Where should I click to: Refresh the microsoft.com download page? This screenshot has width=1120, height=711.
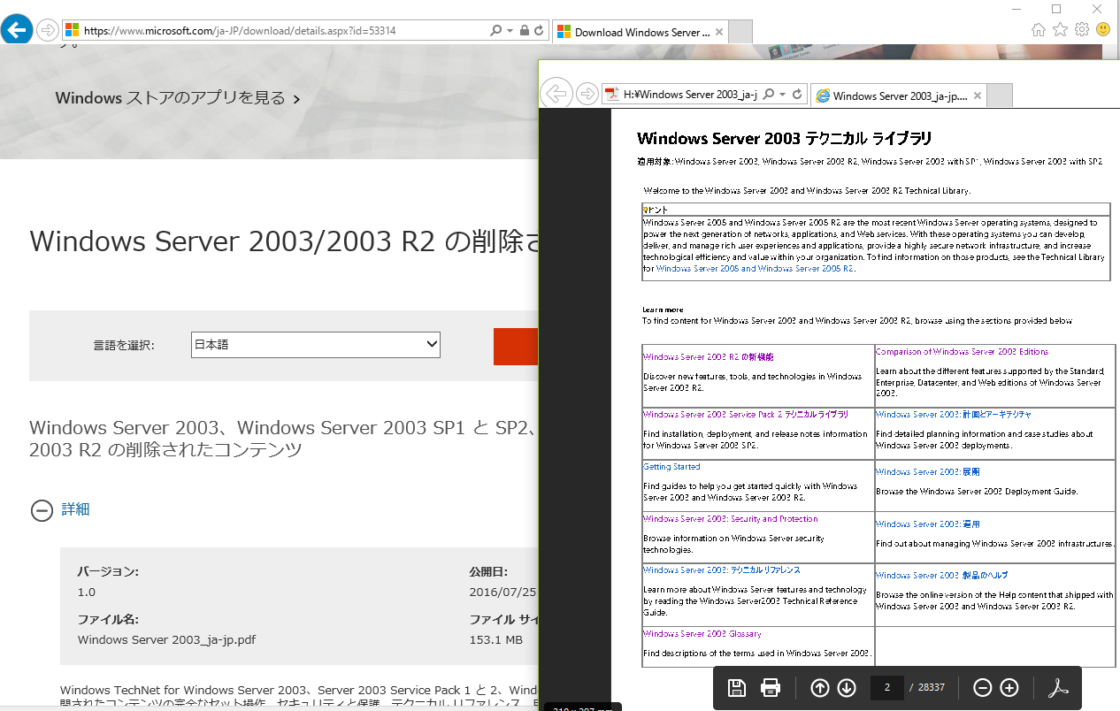click(x=539, y=30)
